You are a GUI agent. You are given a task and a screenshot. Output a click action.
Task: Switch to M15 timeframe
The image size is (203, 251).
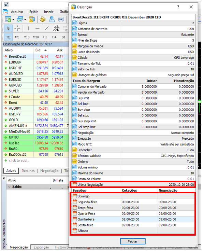coord(26,37)
